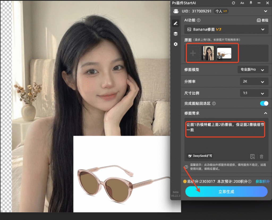Select the edit pencil tool in the sidebar
This screenshot has height=220, width=272.
point(175,23)
